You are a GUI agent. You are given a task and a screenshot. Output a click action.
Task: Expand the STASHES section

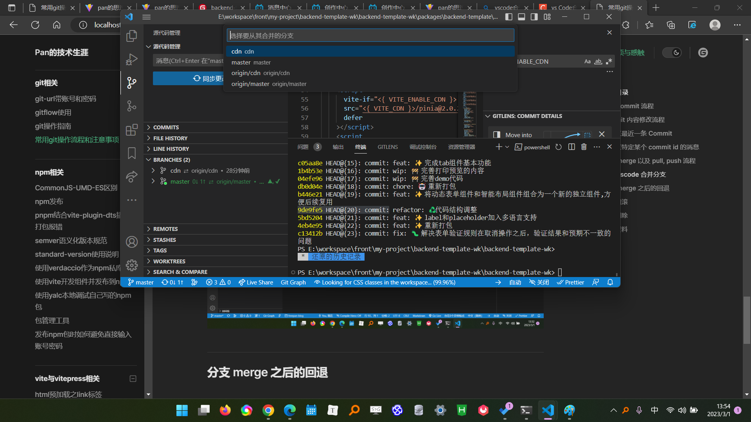[164, 240]
